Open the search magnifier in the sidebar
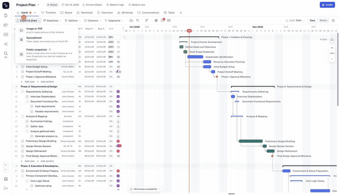The height and width of the screenshot is (195, 339). (x=6, y=53)
